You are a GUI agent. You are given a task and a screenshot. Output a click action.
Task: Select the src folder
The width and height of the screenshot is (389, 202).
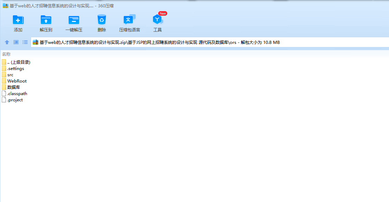coord(7,75)
